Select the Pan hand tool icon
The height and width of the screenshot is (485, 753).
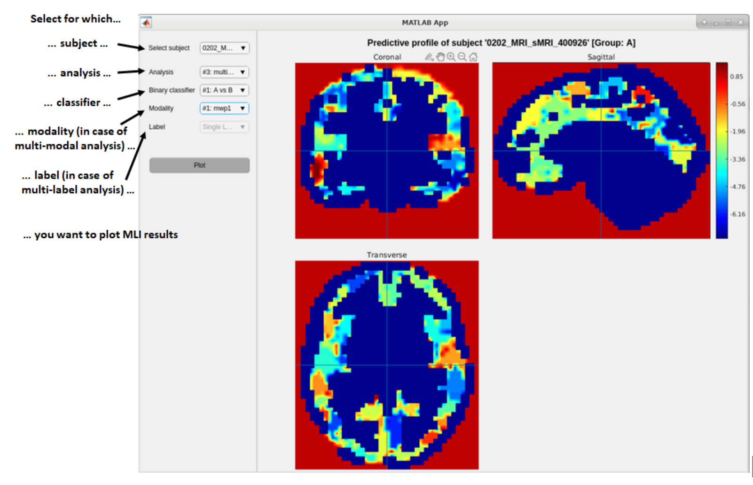coord(440,56)
